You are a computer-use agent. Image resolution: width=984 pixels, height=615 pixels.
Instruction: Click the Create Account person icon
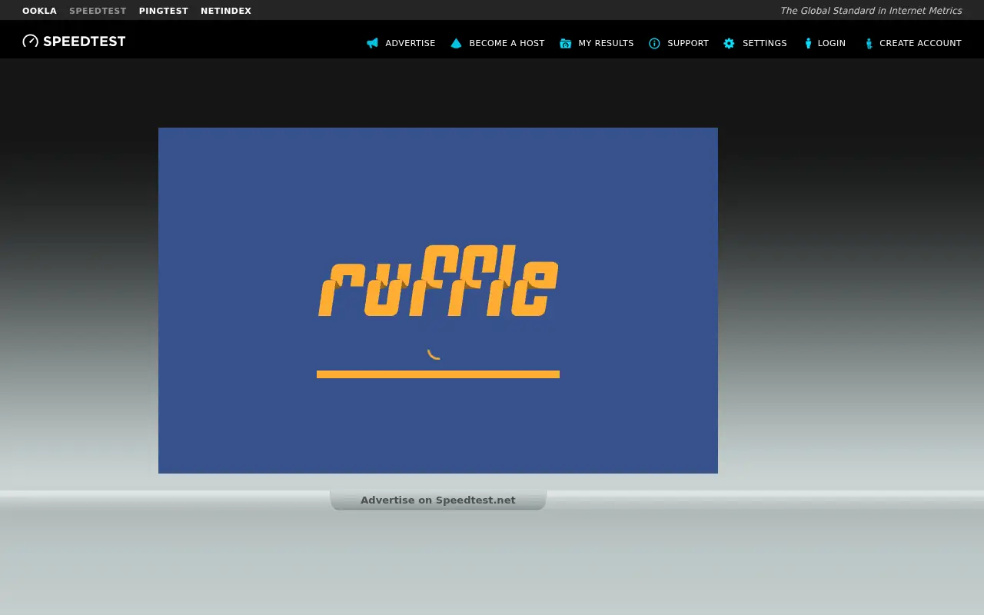point(869,43)
